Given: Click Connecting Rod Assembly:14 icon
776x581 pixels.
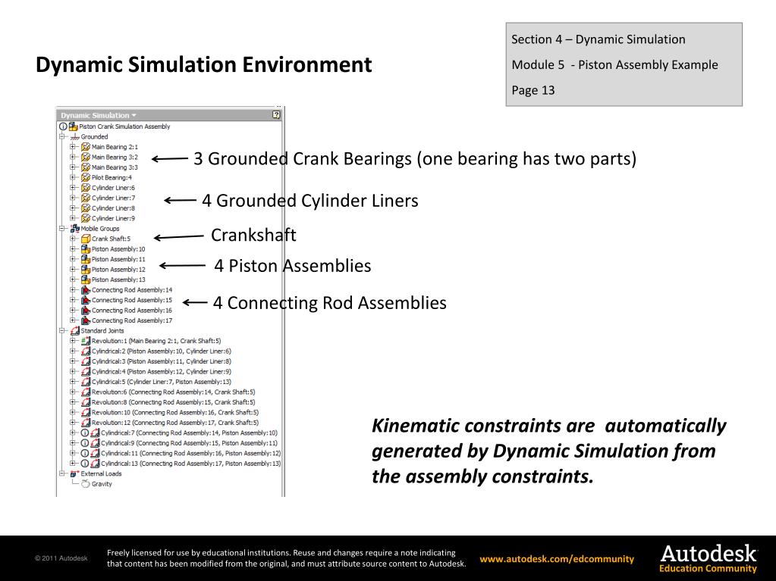Looking at the screenshot, I should [x=86, y=290].
